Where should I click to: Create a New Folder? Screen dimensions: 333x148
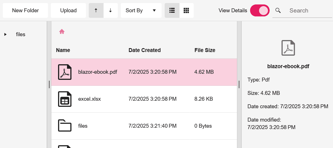pos(25,10)
